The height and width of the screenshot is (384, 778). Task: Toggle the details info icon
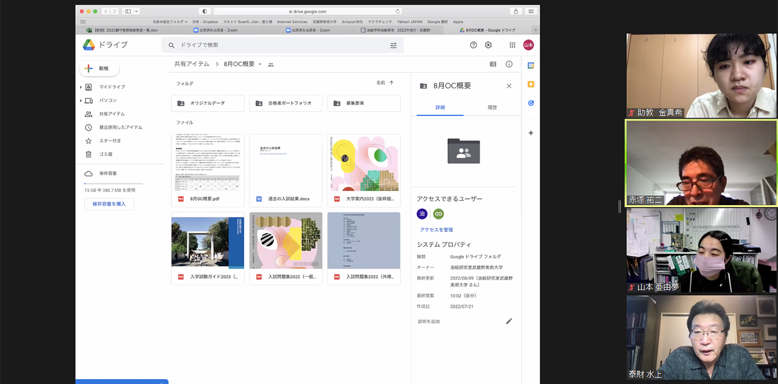[509, 64]
